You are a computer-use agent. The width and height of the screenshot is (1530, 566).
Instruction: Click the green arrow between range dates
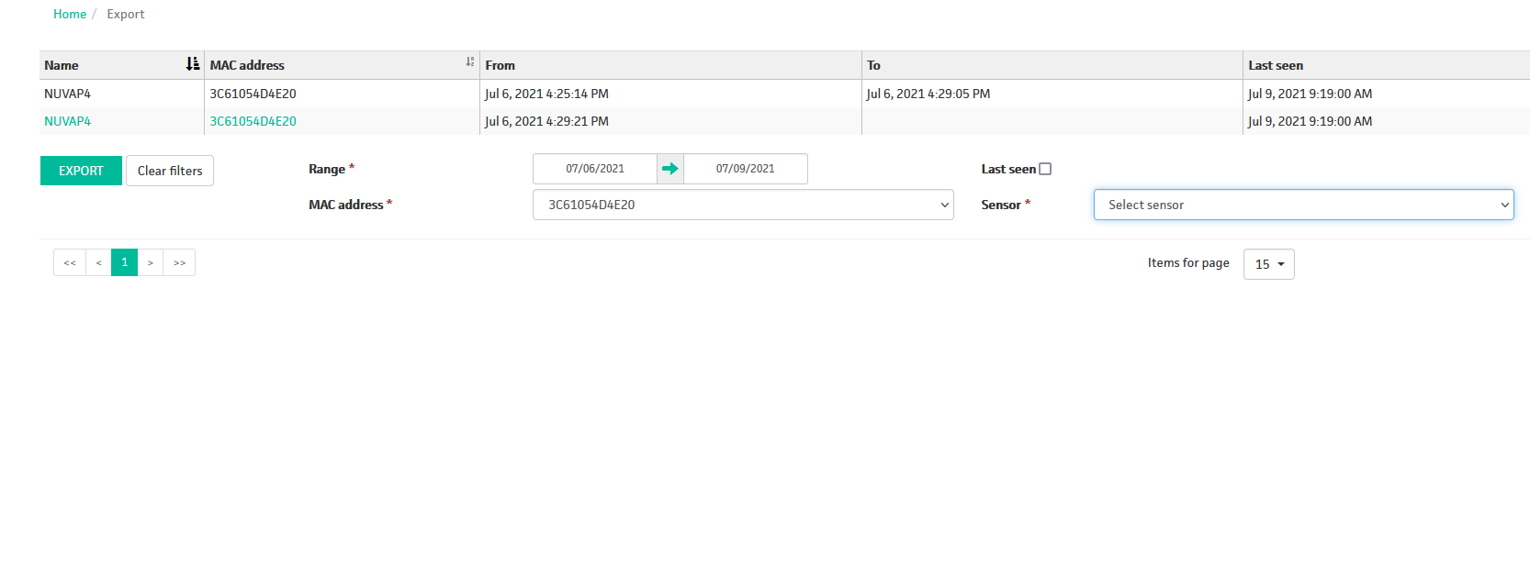tap(670, 169)
